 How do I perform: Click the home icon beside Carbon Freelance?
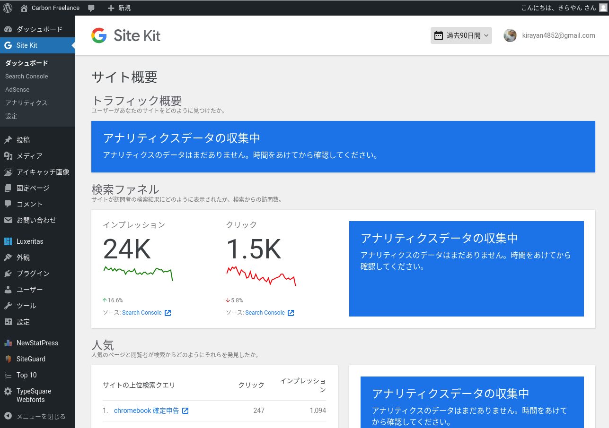24,8
